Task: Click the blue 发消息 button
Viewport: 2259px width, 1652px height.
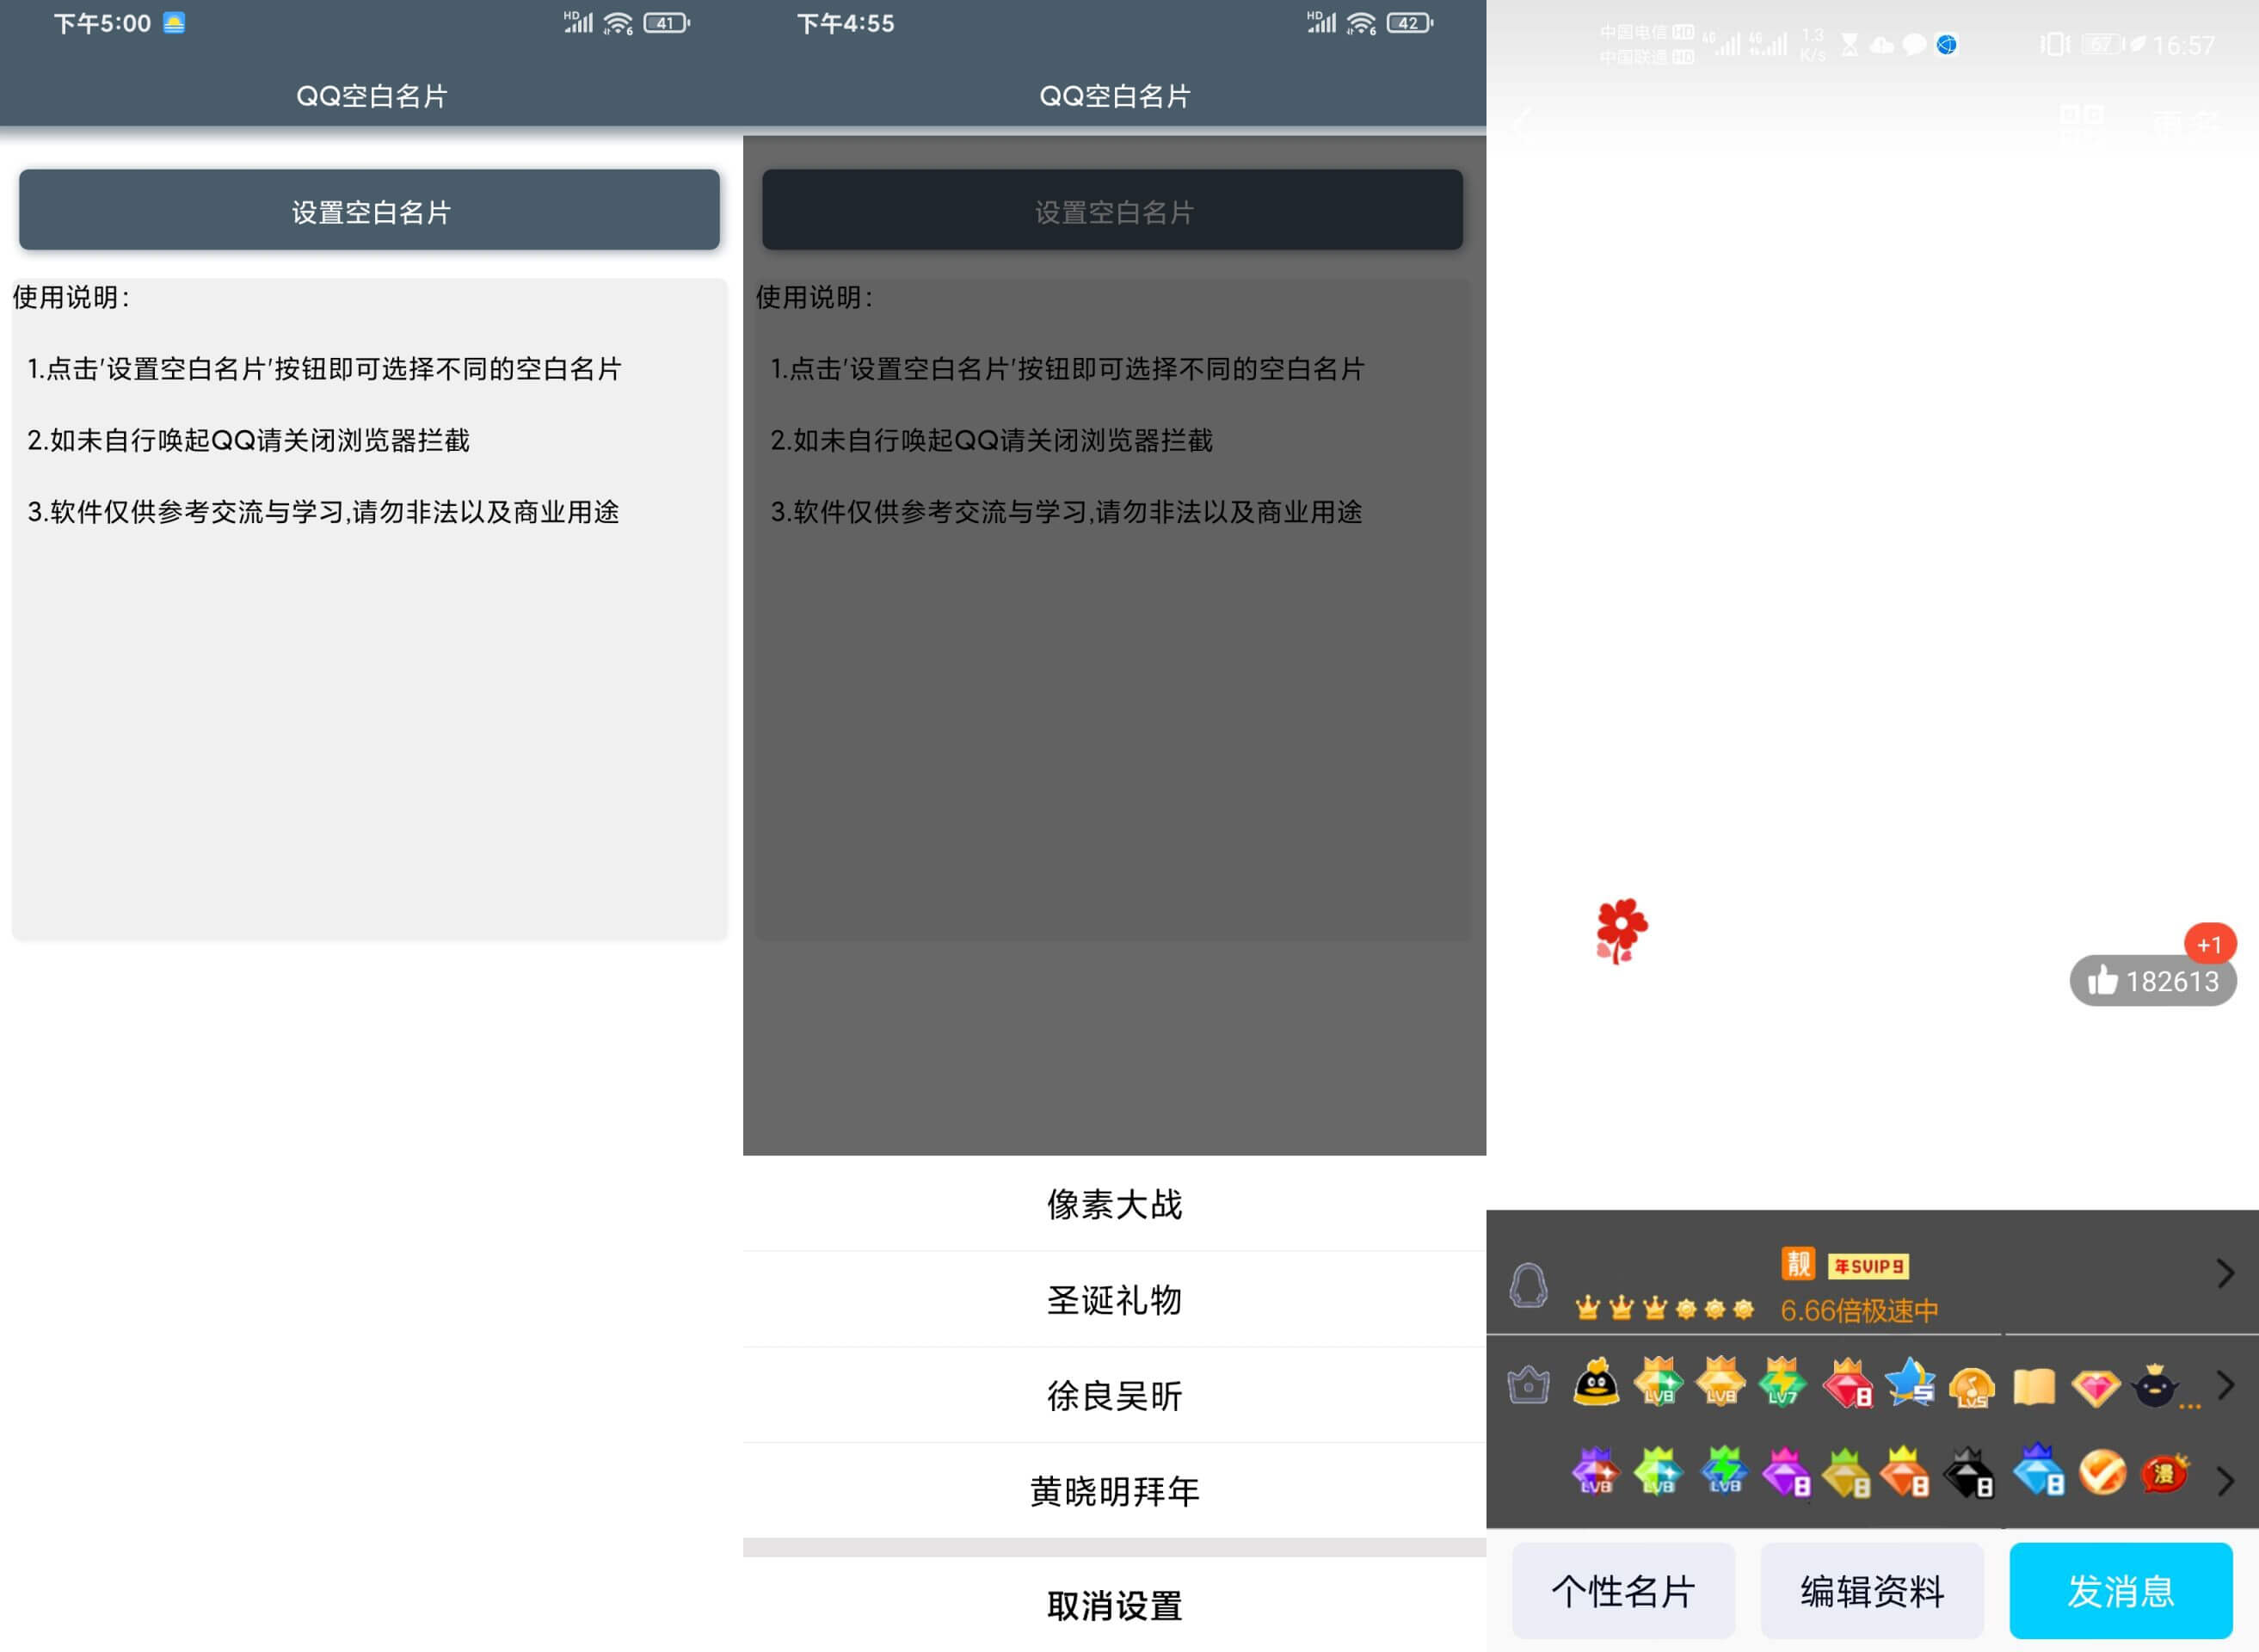Action: point(2120,1590)
